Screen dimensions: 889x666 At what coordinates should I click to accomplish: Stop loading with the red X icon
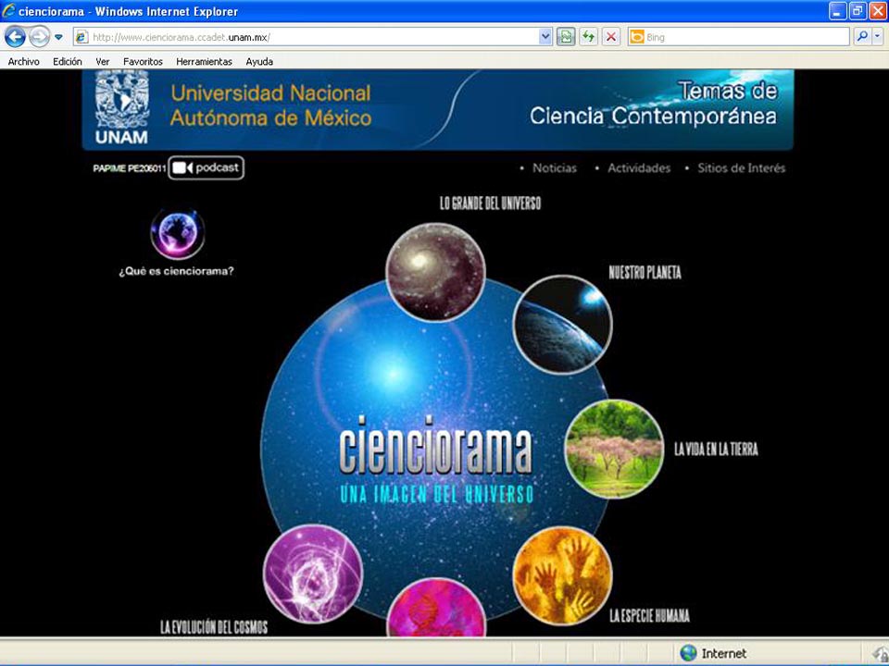(x=611, y=37)
